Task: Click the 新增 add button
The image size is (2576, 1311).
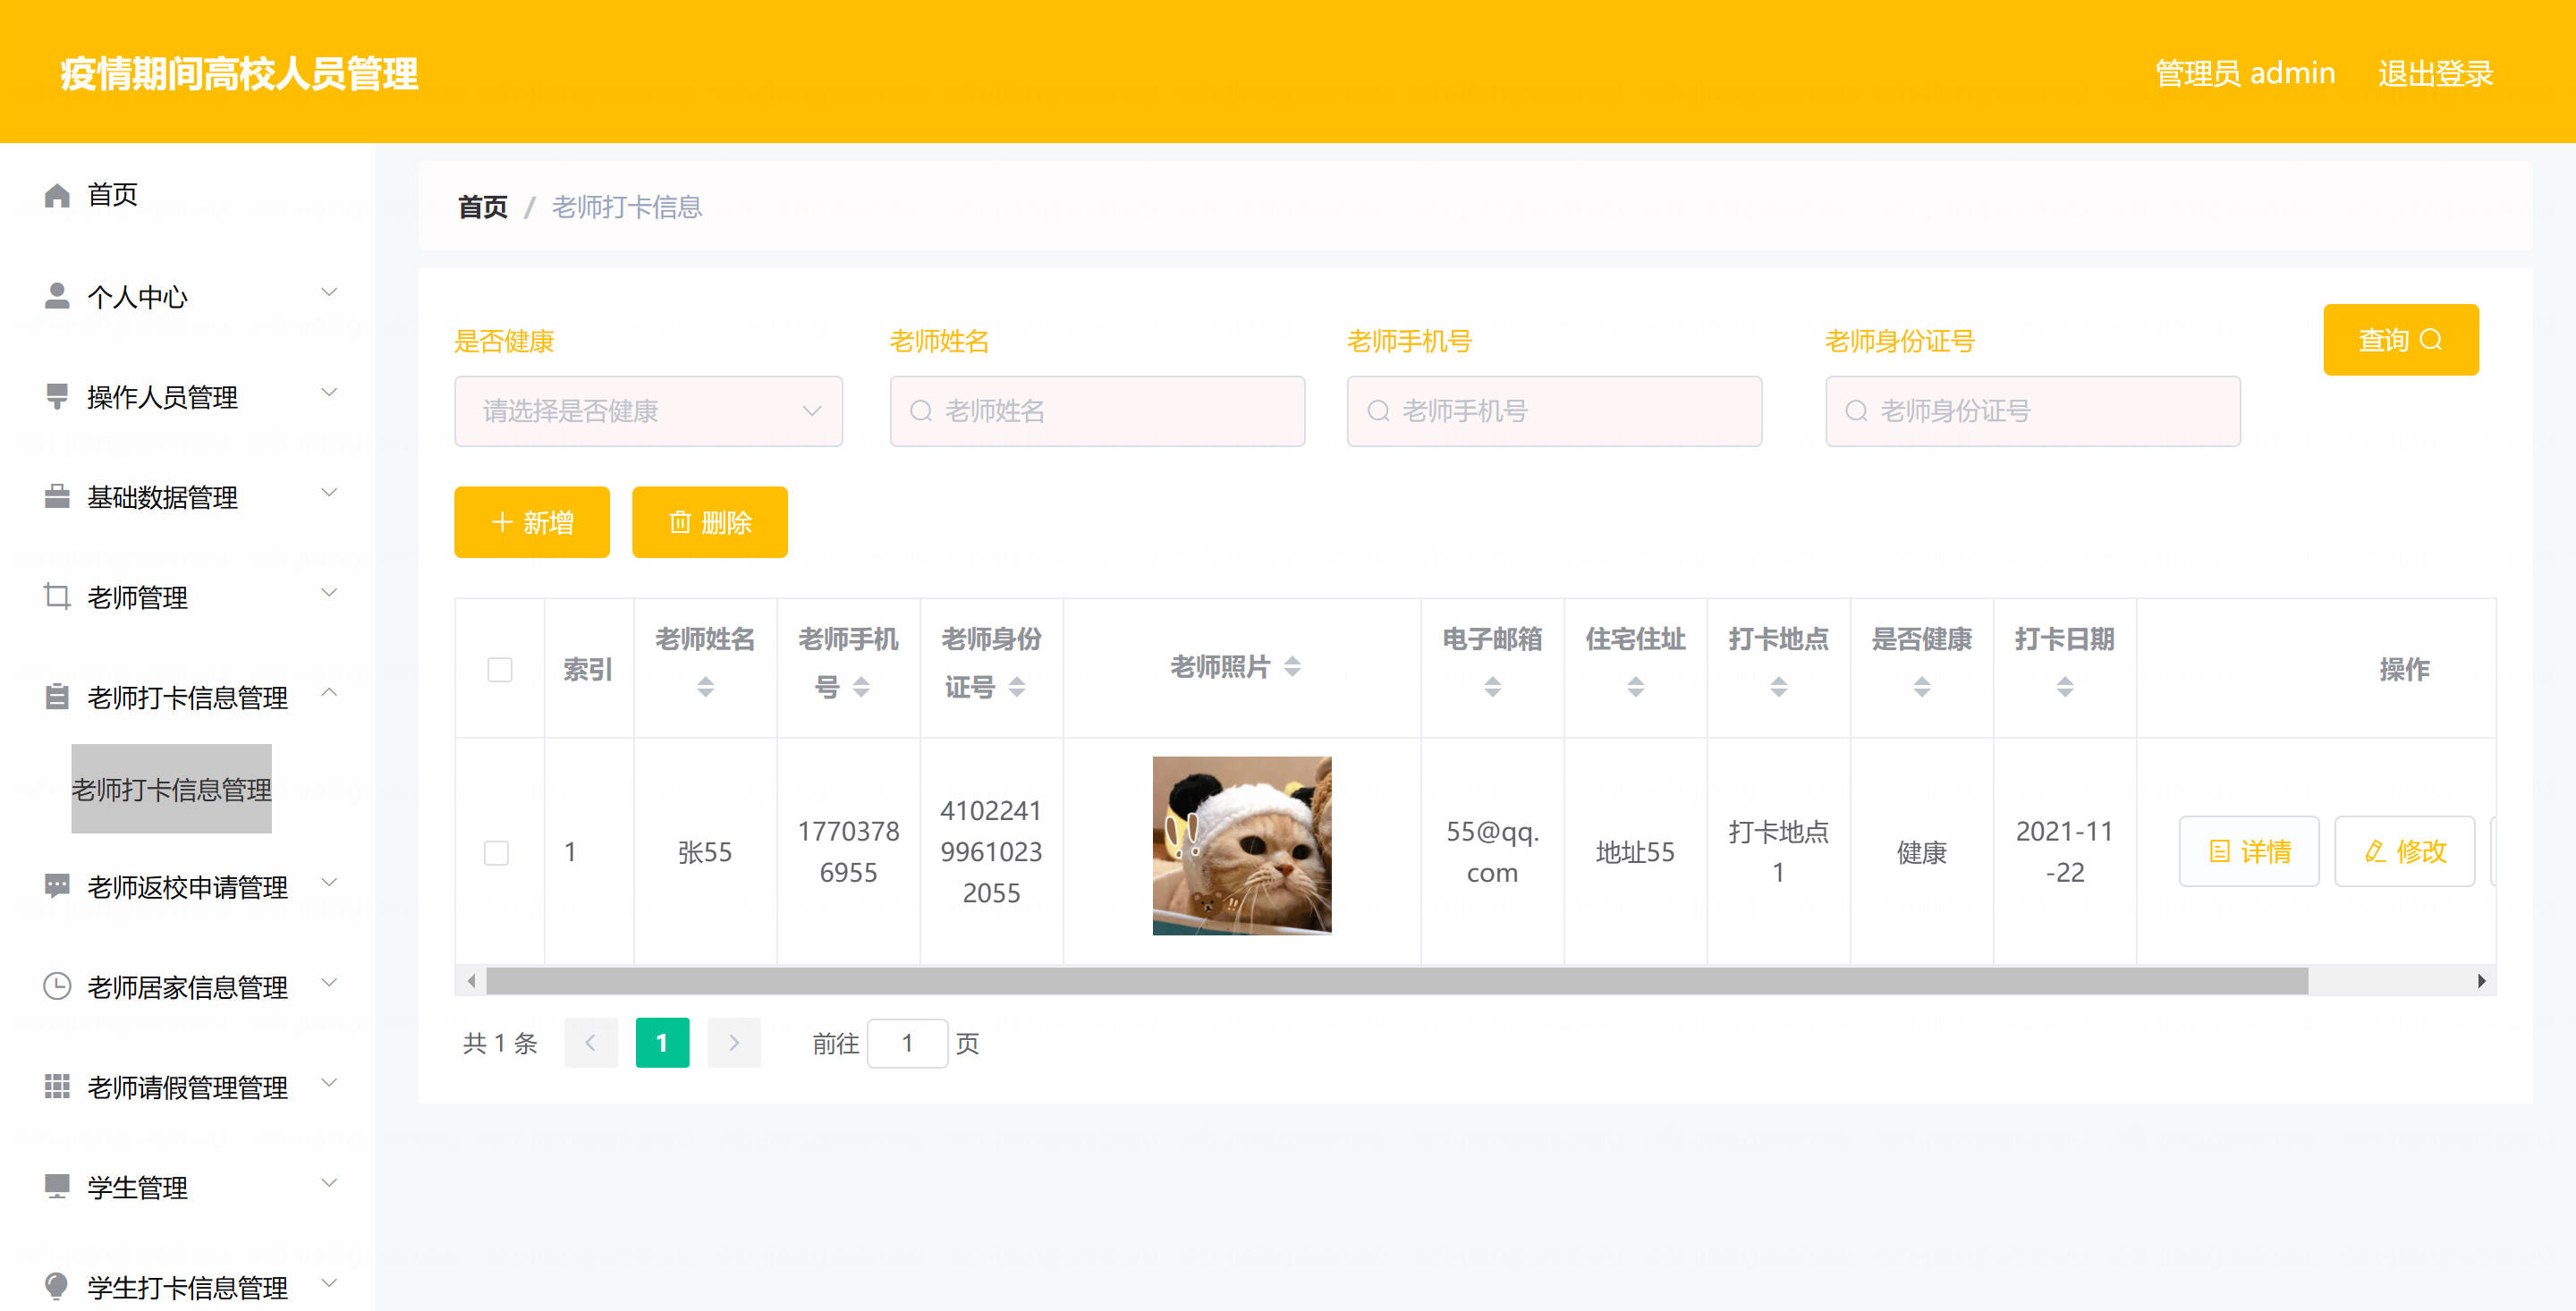Action: (531, 522)
